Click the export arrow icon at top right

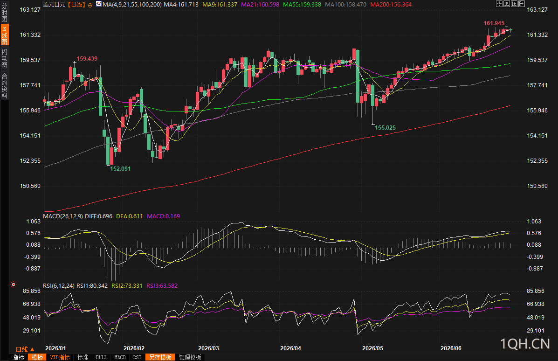[x=522, y=4]
